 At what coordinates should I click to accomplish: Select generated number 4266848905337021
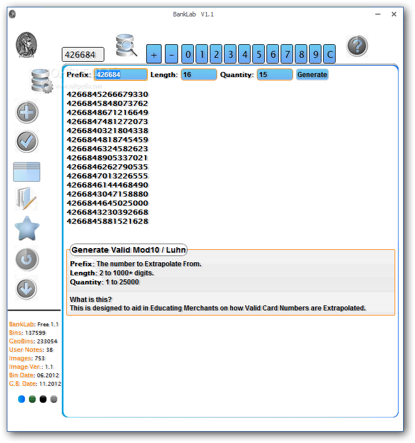coord(107,157)
